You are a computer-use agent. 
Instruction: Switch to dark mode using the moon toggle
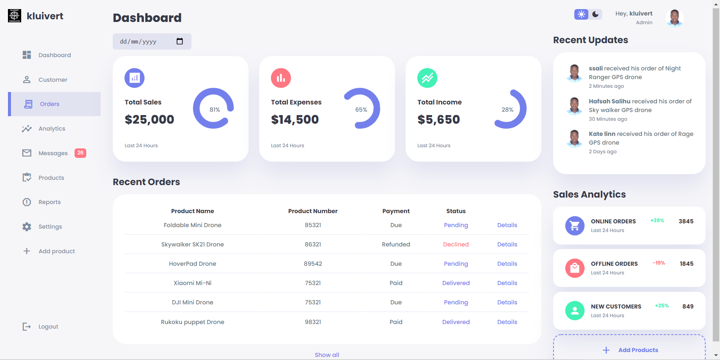click(x=595, y=14)
